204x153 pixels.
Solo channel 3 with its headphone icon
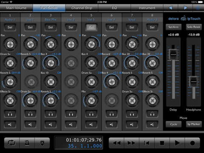click(x=51, y=114)
